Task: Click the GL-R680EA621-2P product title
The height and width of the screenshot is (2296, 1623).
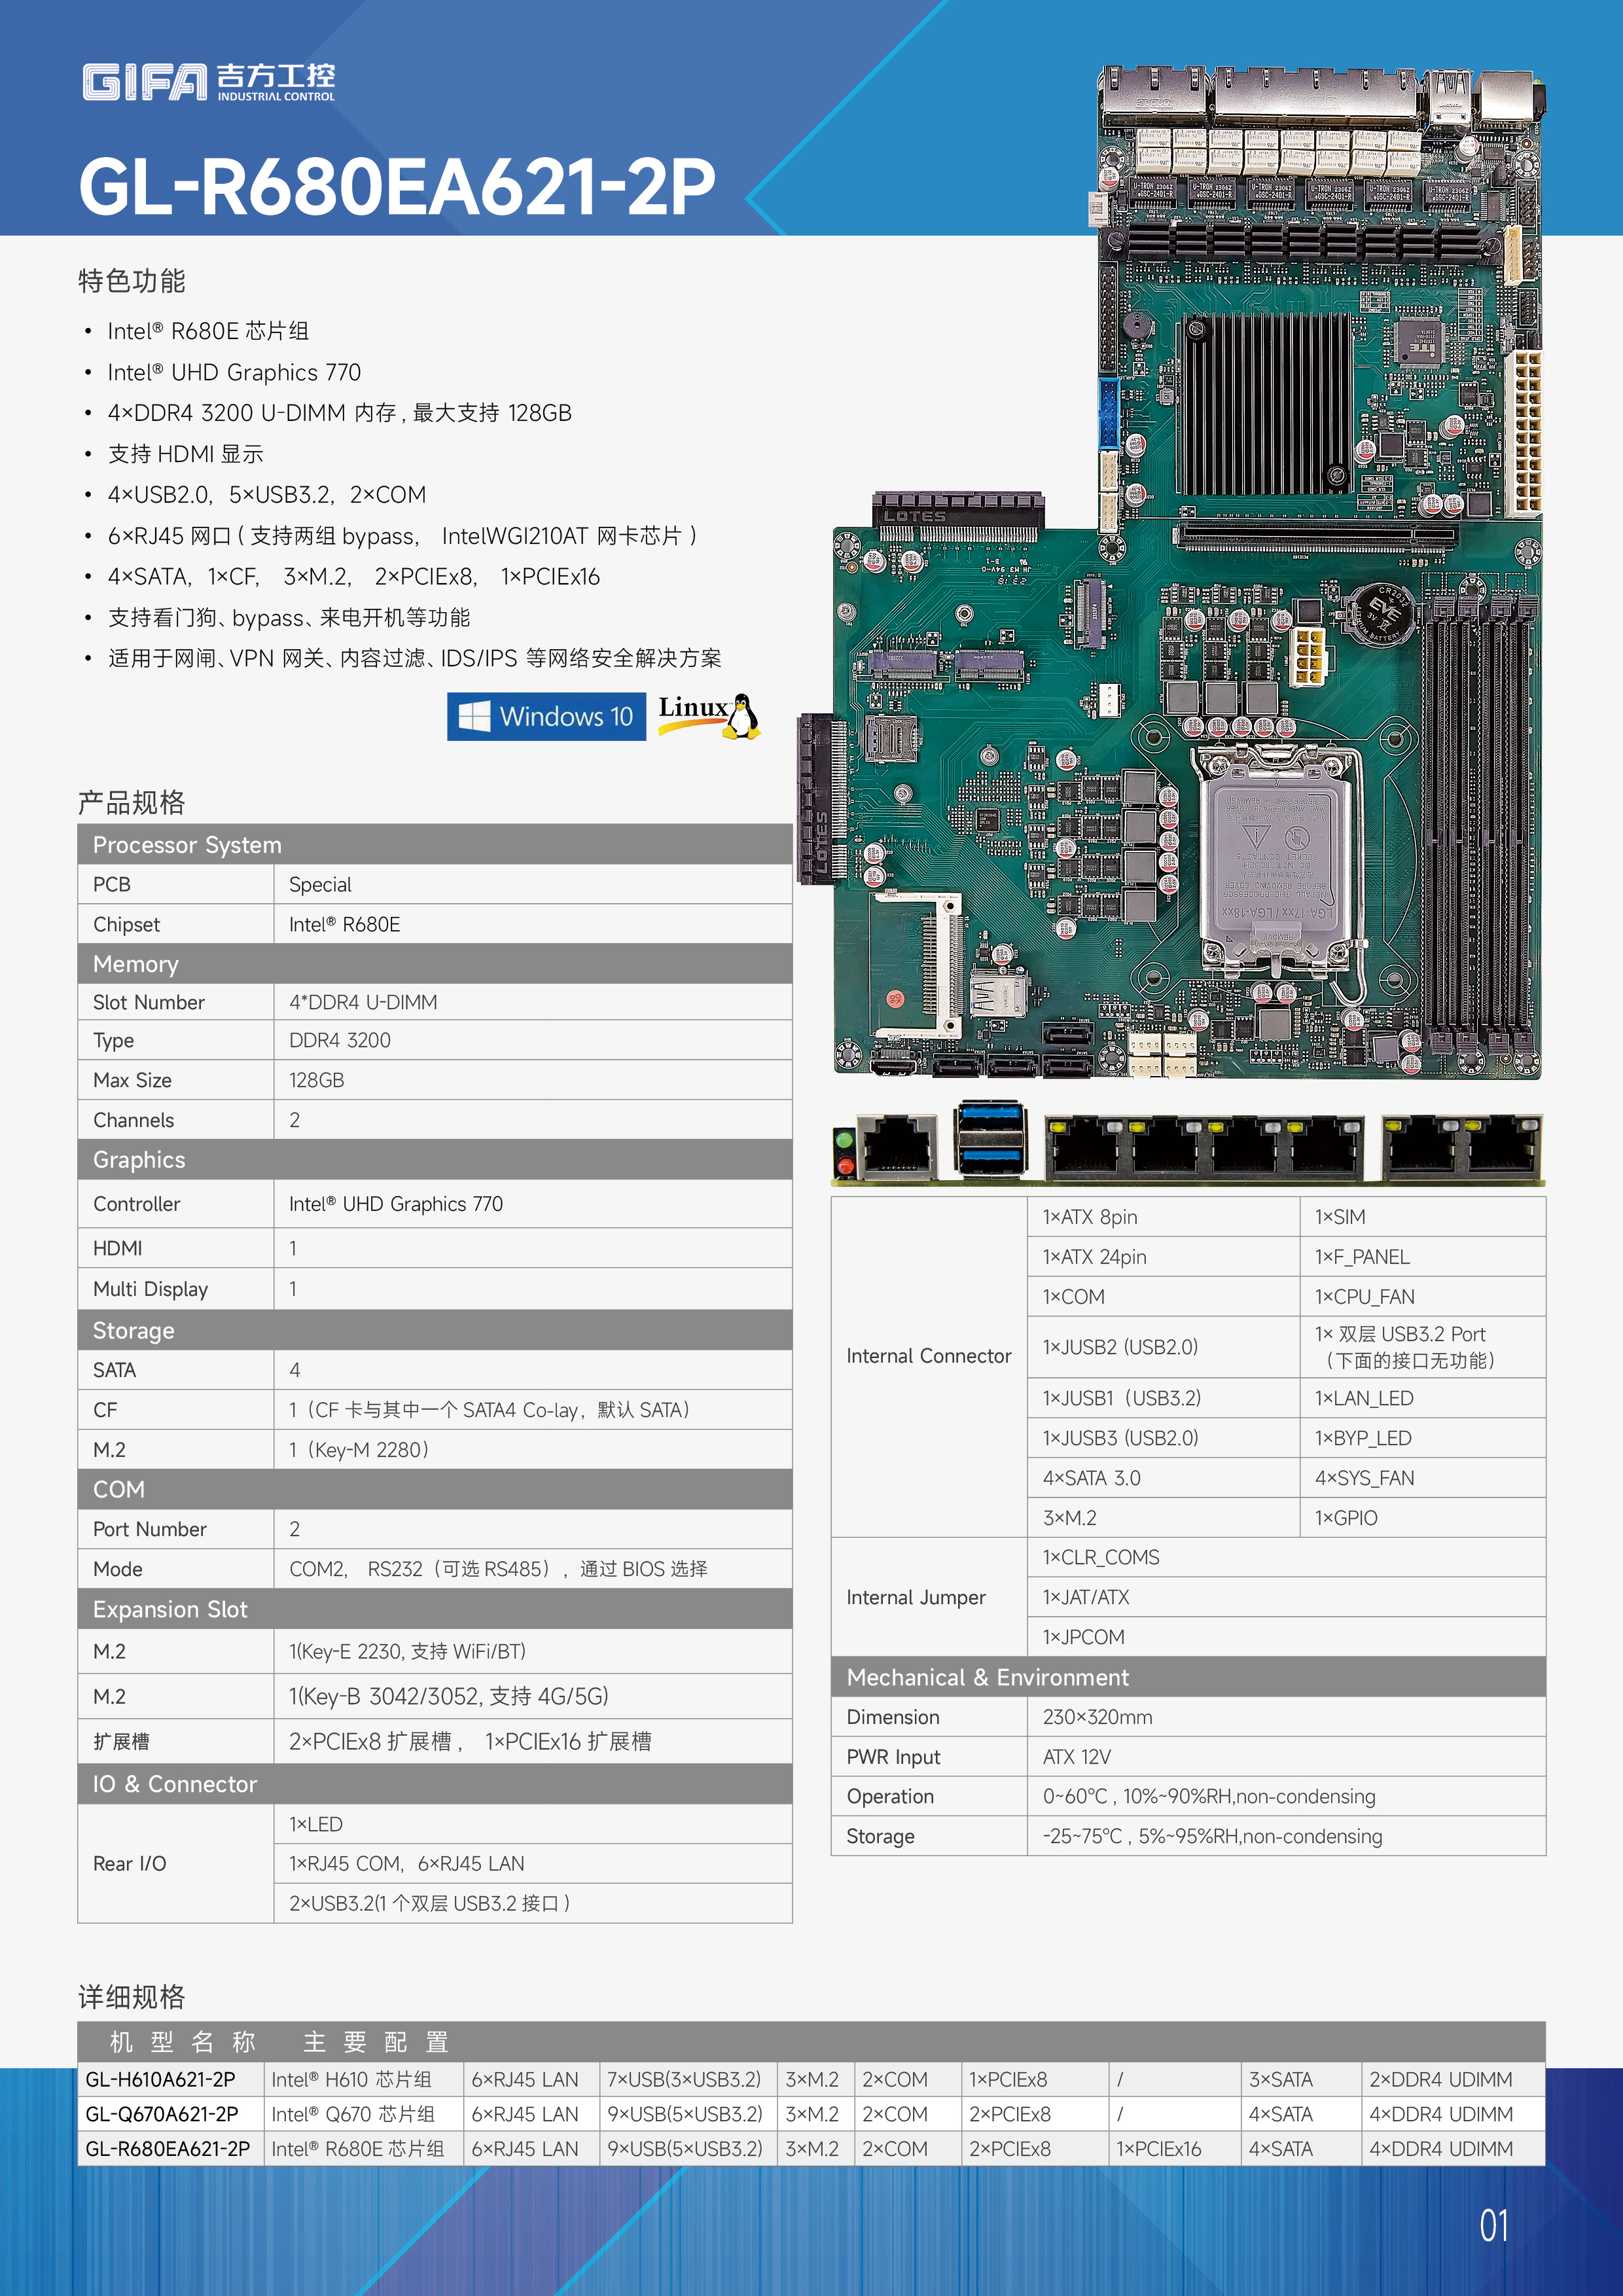Action: (397, 187)
